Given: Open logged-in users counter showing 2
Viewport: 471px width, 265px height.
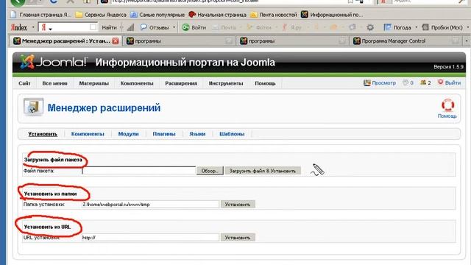Looking at the screenshot, I should 425,82.
